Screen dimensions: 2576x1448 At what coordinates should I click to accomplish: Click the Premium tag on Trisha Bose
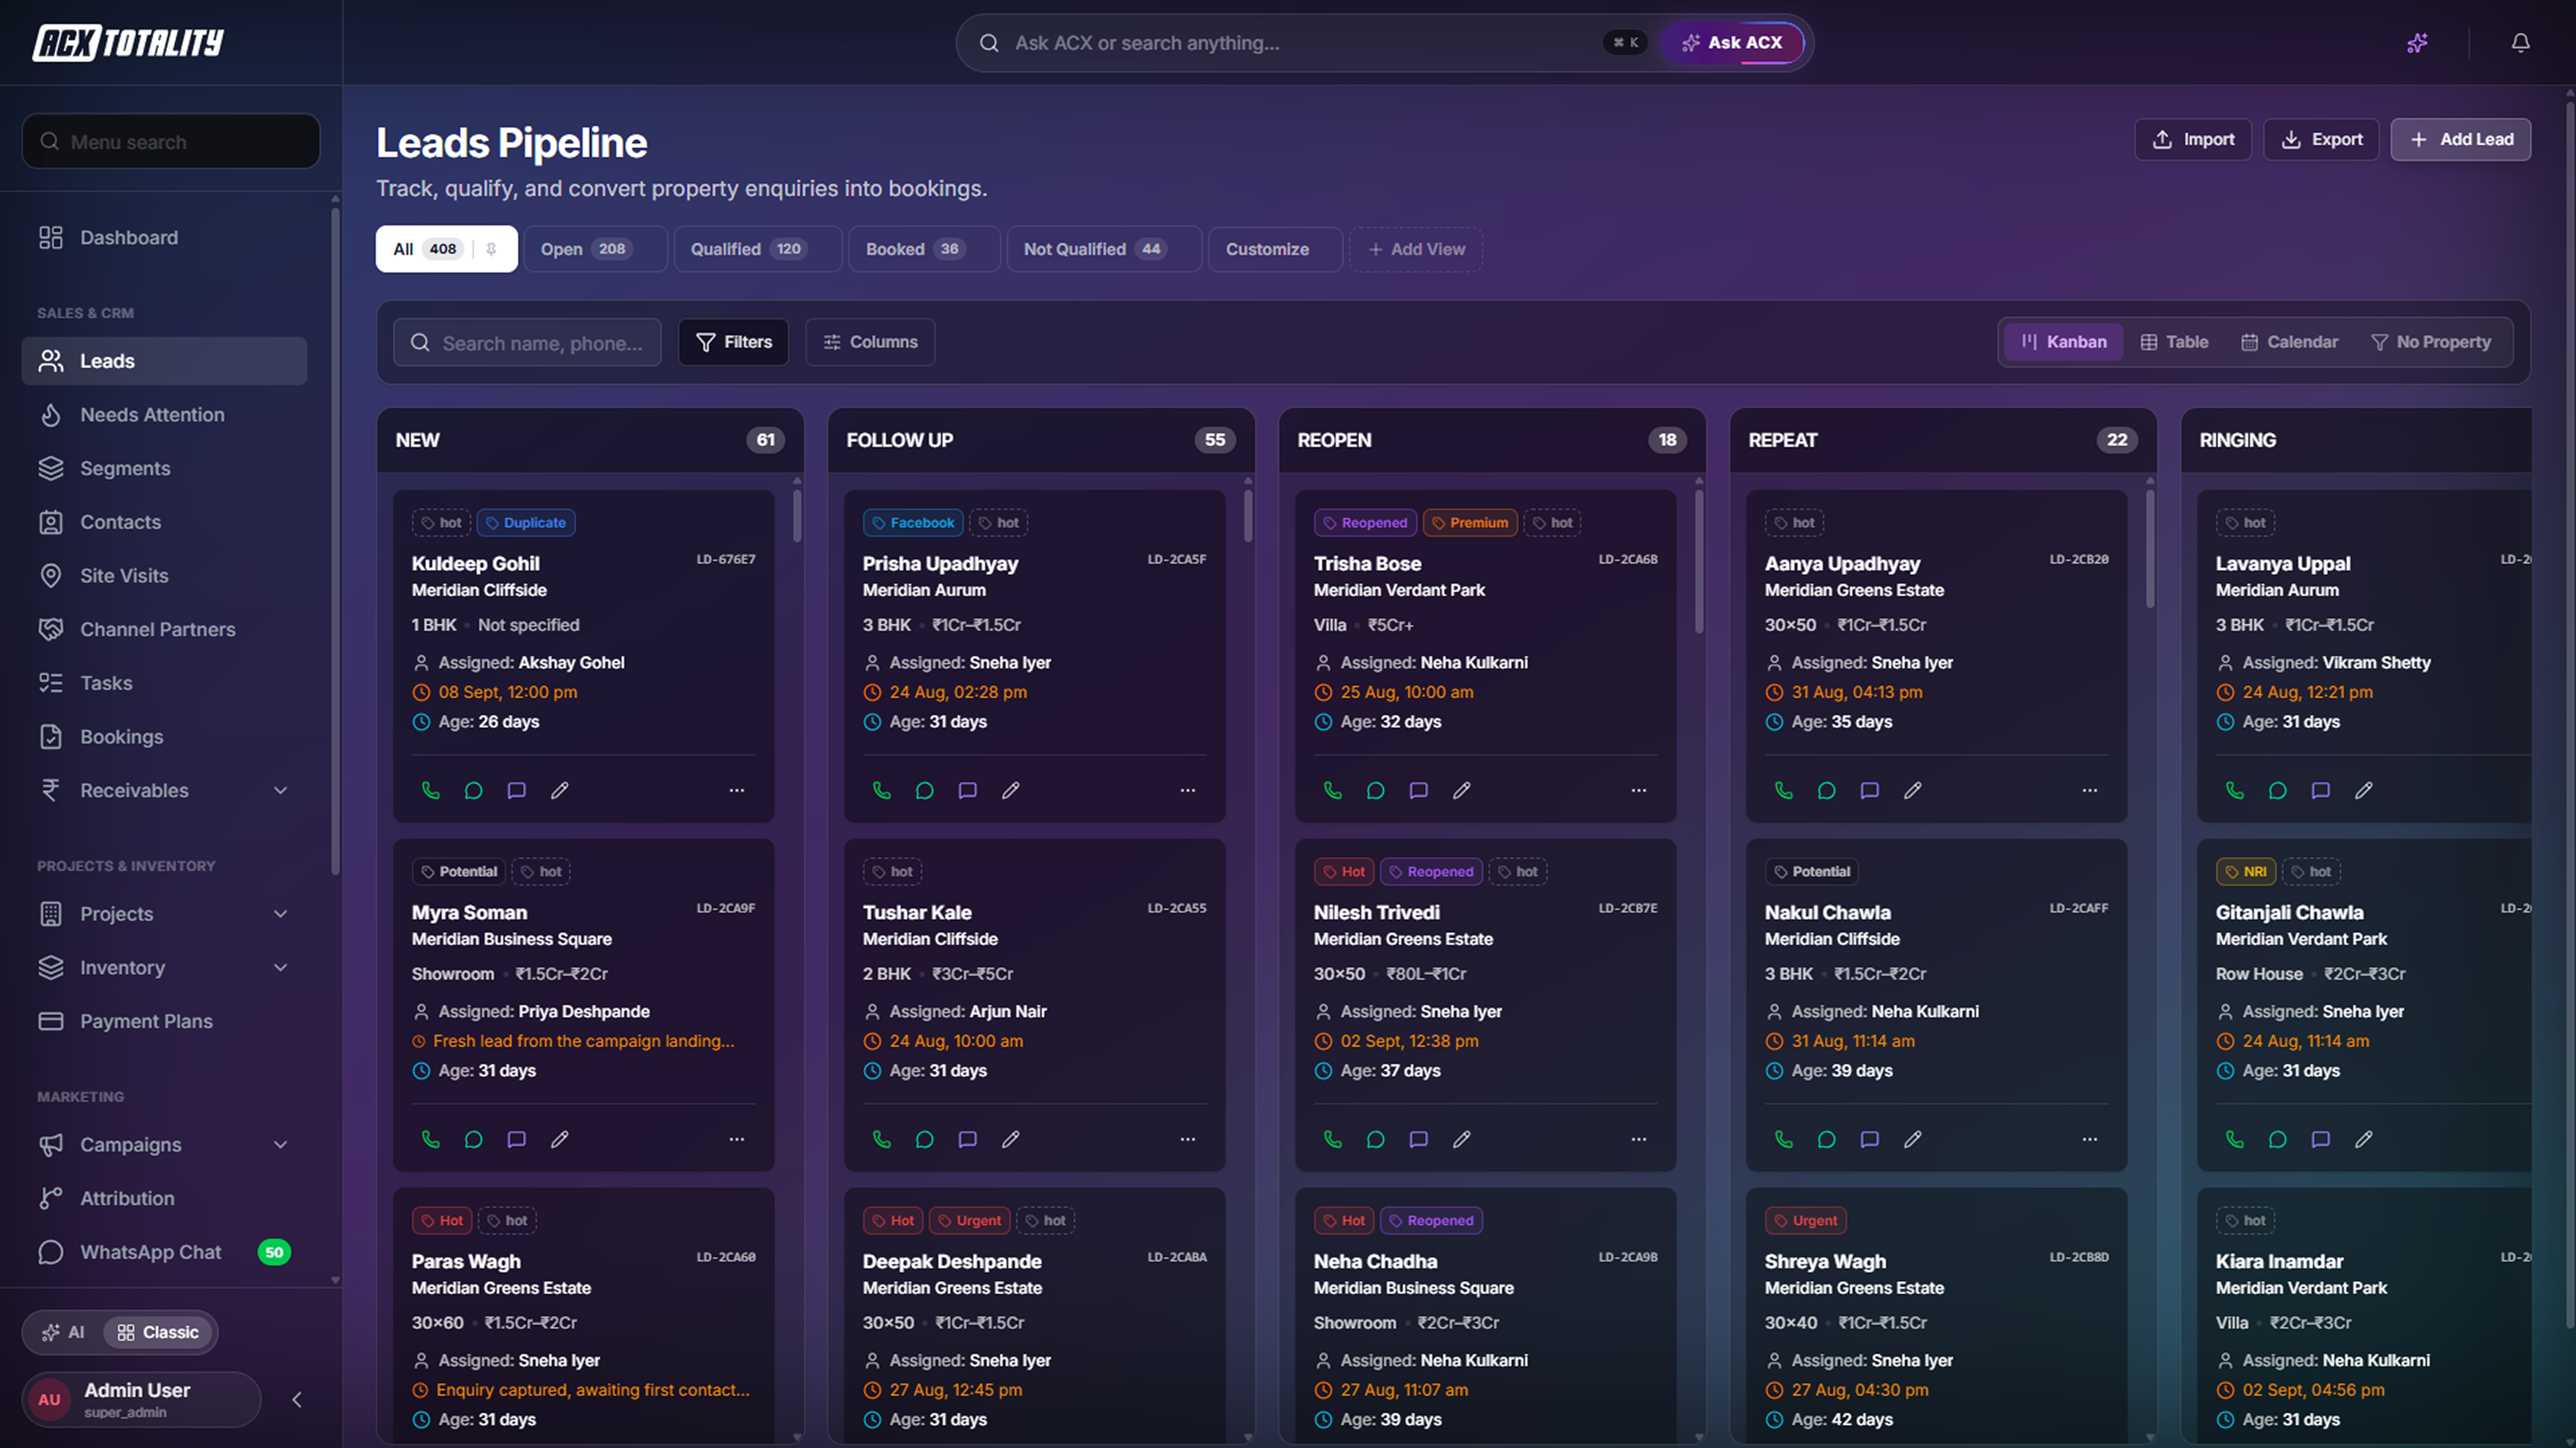point(1470,522)
